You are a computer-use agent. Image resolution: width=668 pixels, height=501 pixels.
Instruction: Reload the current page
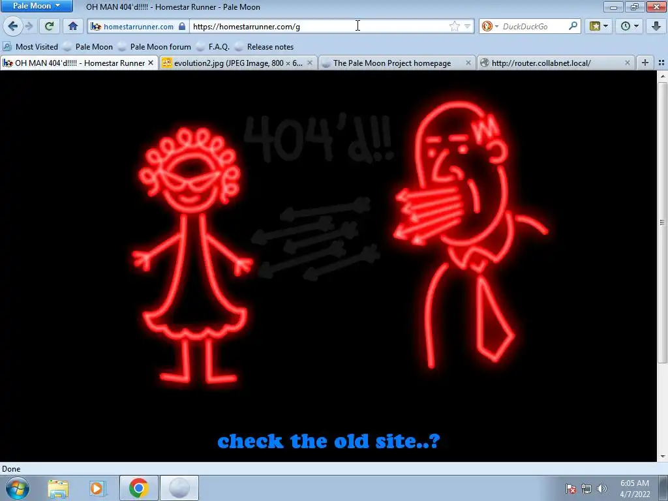coord(49,26)
